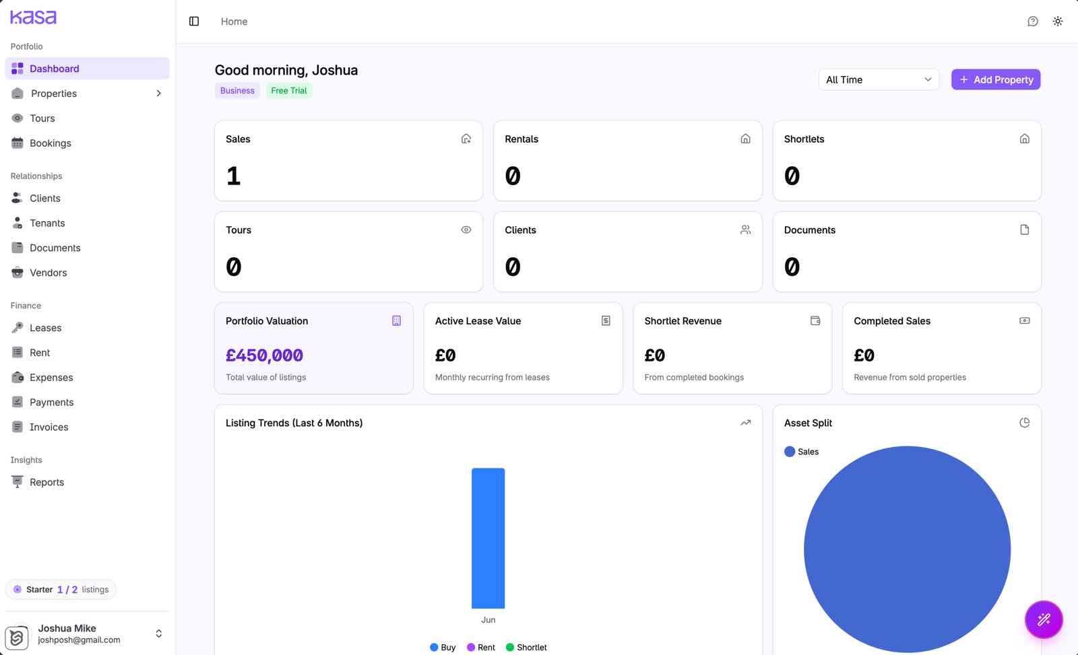Screen dimensions: 1078x655
Task: Click the Dashboard grid icon
Action: tap(18, 69)
